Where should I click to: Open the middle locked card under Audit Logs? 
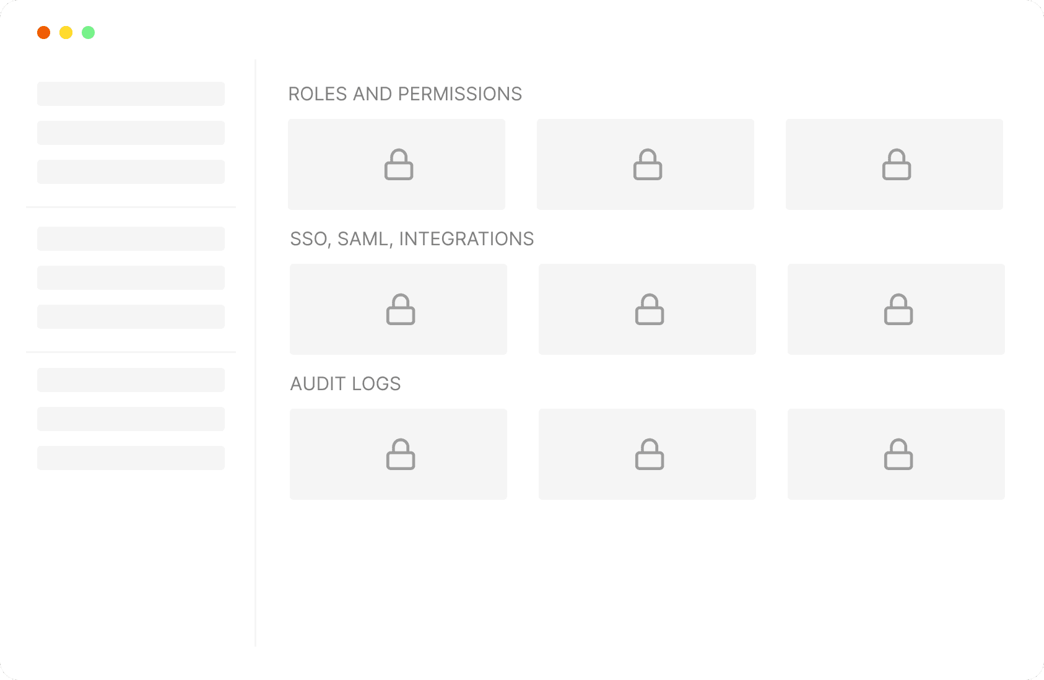pyautogui.click(x=647, y=454)
